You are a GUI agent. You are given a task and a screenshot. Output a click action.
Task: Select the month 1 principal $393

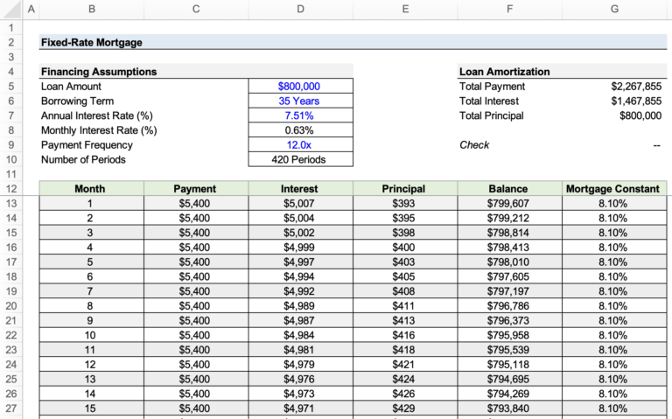(405, 203)
